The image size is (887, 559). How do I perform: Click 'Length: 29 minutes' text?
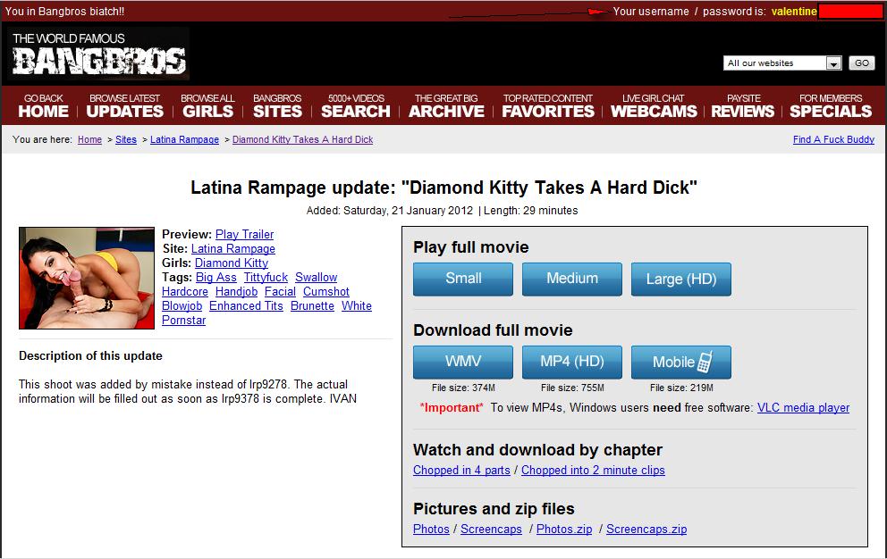point(530,210)
